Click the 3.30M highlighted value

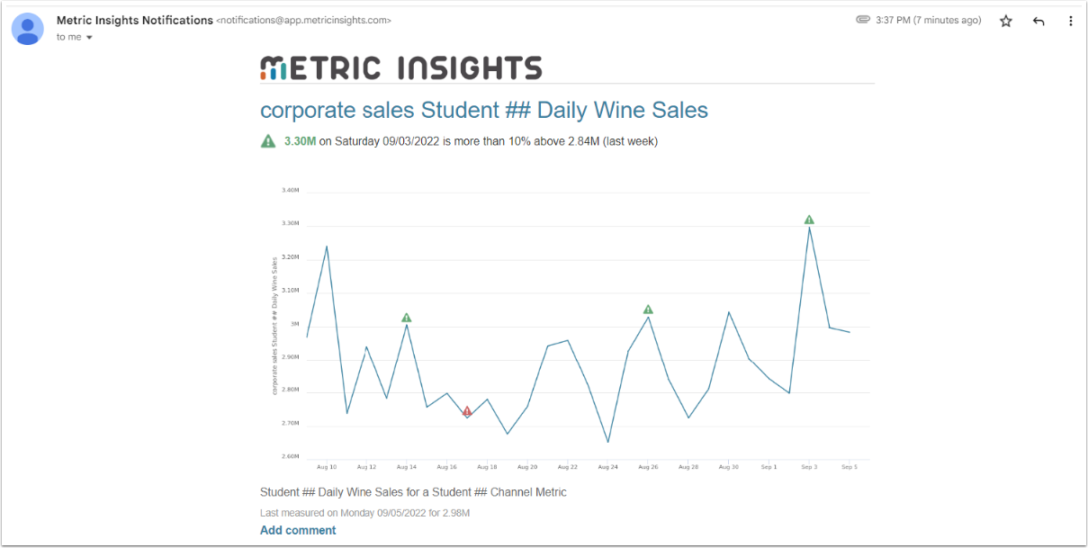click(300, 141)
